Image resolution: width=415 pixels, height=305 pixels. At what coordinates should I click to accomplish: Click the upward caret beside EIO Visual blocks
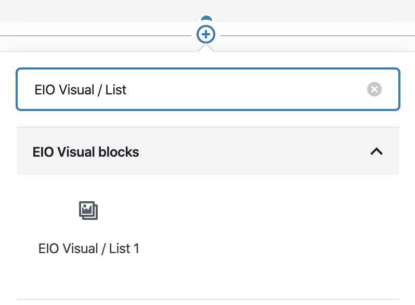click(377, 151)
